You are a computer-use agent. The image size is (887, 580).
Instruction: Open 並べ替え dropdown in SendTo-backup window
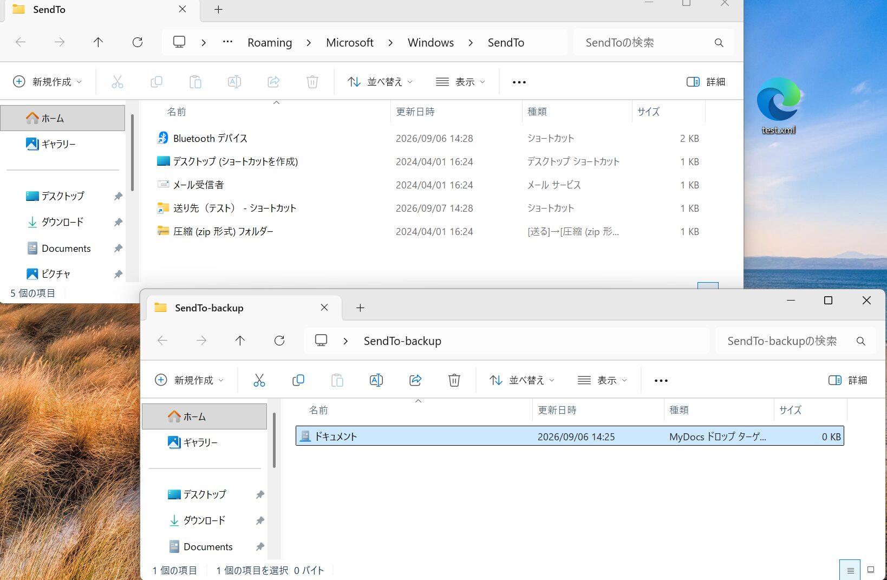(x=522, y=380)
